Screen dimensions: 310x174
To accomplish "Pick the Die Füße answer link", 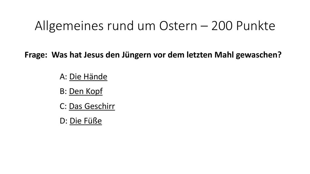I will 86,121.
